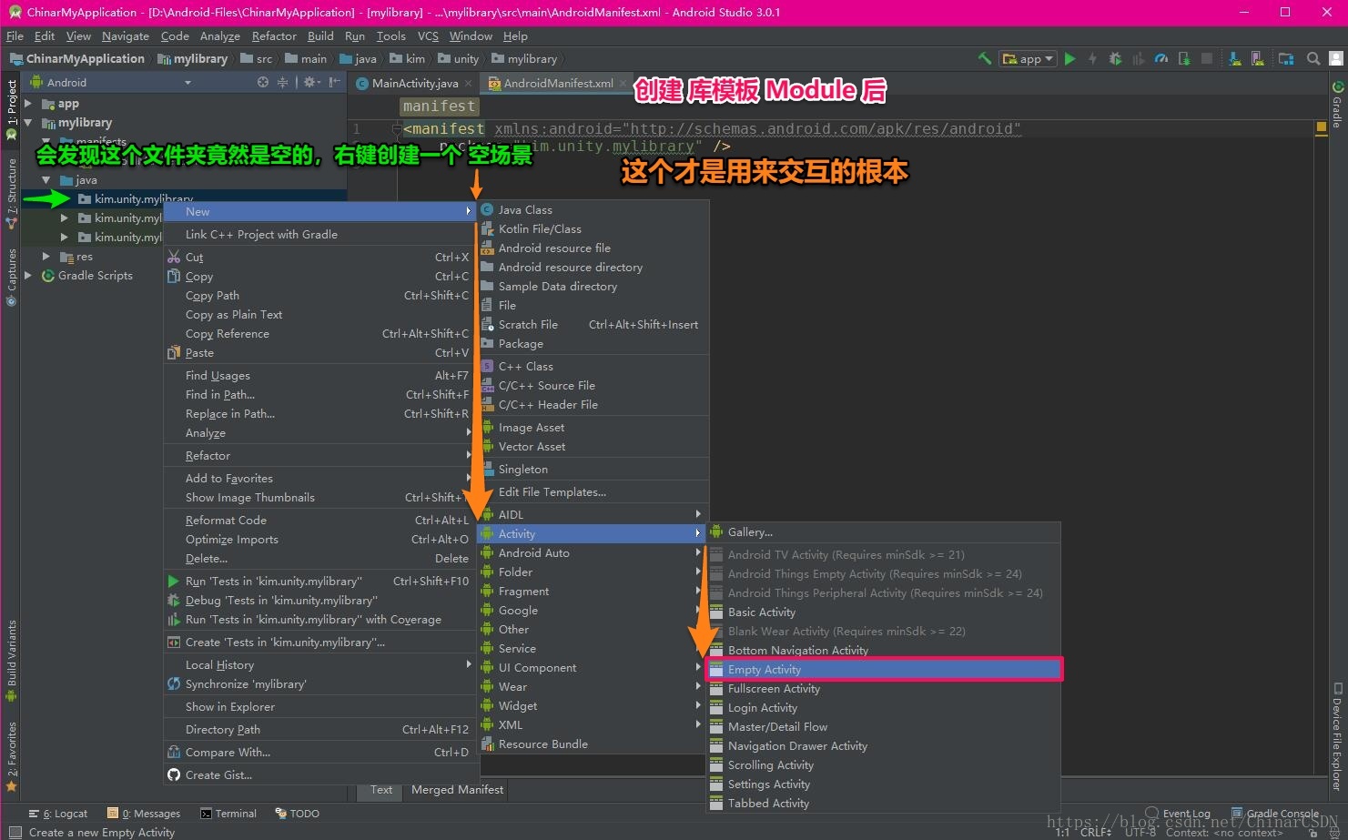Click the CRLF line separator in status bar

[1095, 832]
